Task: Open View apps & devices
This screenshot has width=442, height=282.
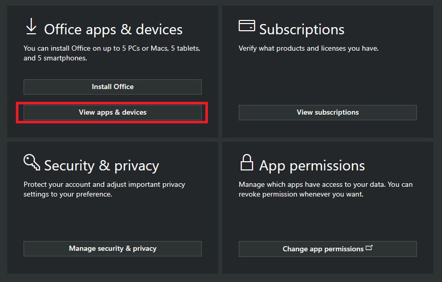Action: click(x=113, y=113)
